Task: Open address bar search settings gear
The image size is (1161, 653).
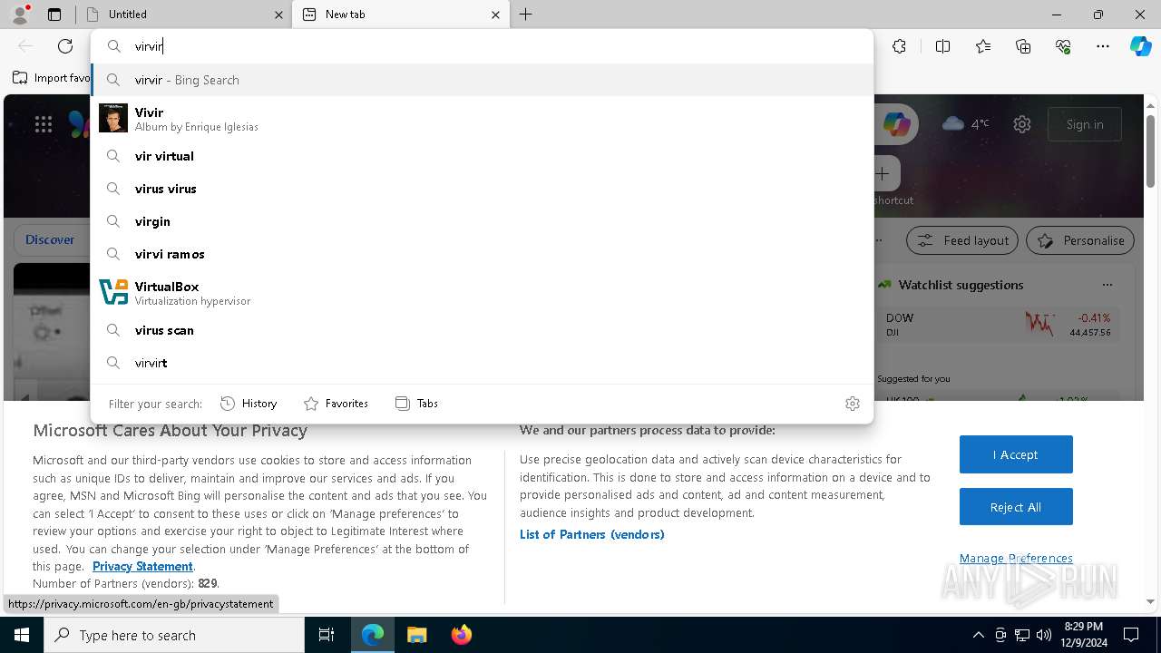Action: pyautogui.click(x=853, y=404)
